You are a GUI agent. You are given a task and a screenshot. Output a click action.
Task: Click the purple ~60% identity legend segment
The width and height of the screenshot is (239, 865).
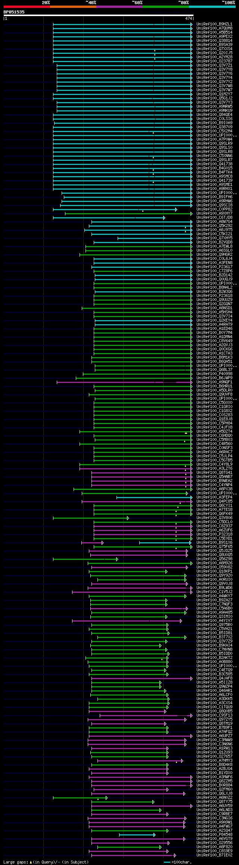[119, 7]
